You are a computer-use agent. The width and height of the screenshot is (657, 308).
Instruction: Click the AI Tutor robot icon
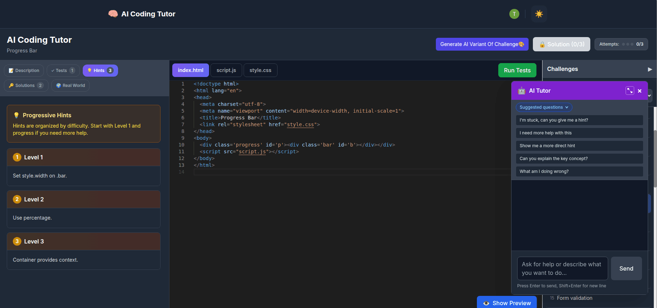[x=521, y=91]
